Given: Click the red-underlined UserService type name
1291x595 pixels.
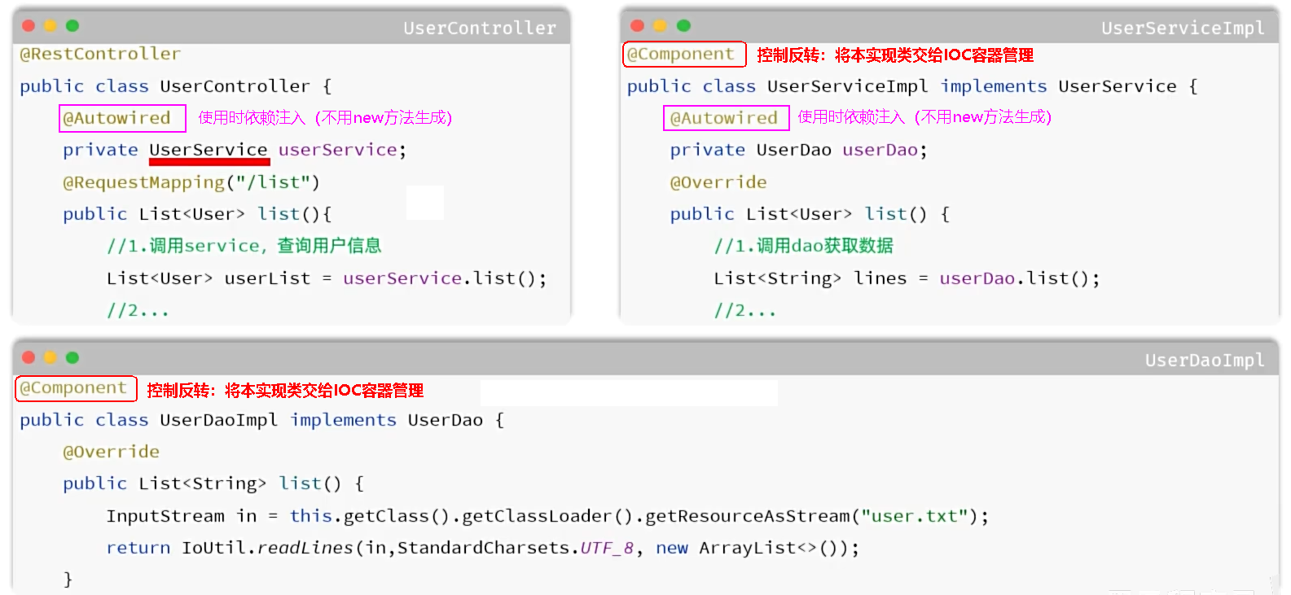Looking at the screenshot, I should 209,150.
